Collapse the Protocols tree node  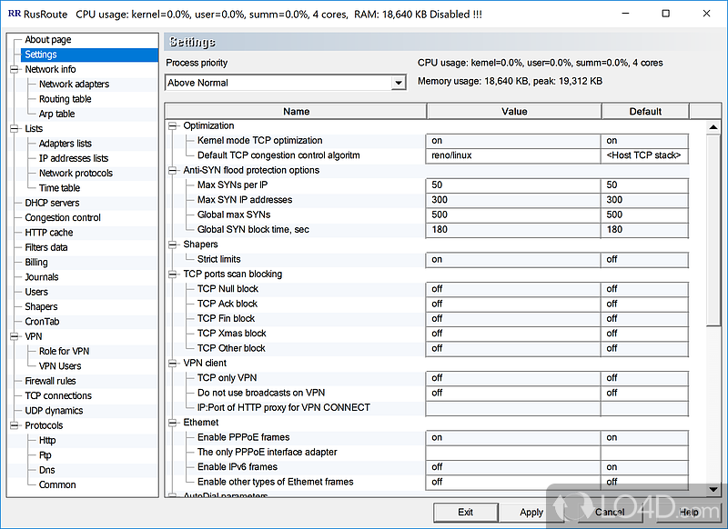[14, 425]
